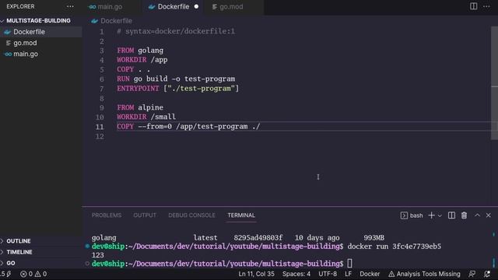Change the UTF-8 file encoding
498x280 pixels.
[x=328, y=274]
